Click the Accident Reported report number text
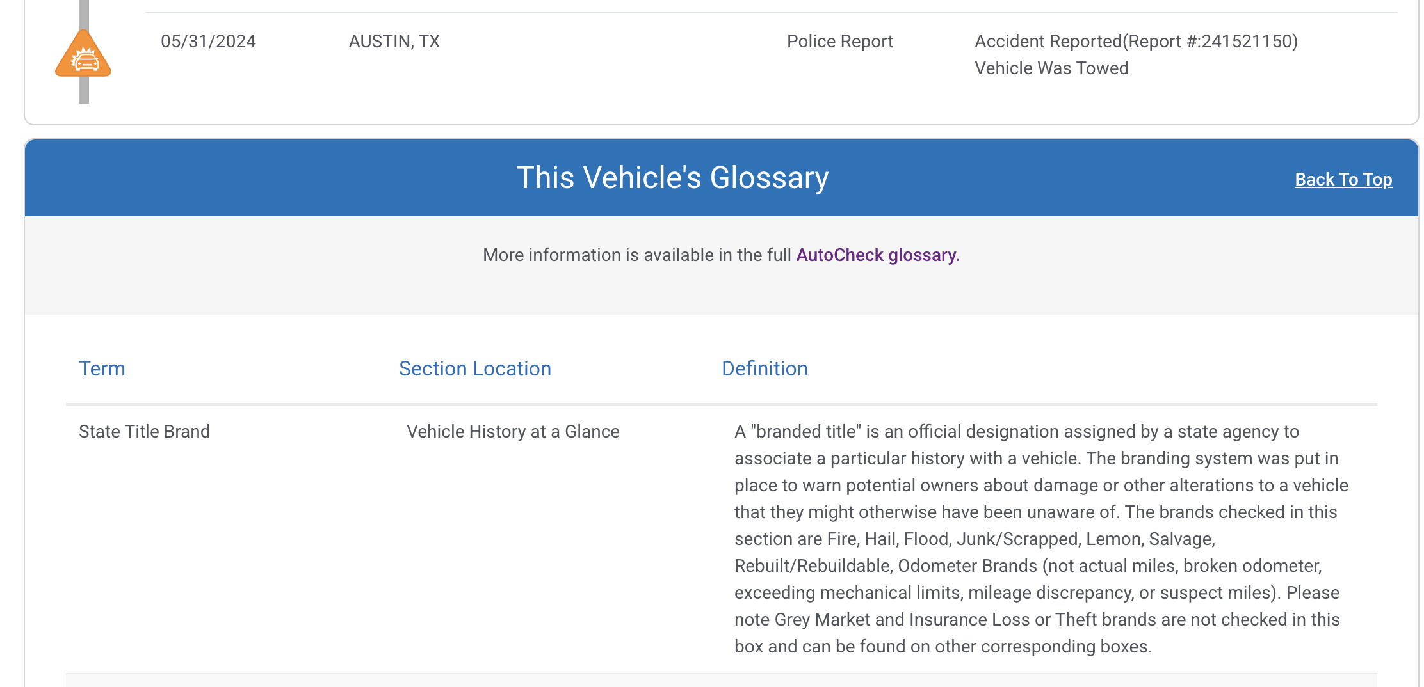The image size is (1424, 687). pos(1136,42)
